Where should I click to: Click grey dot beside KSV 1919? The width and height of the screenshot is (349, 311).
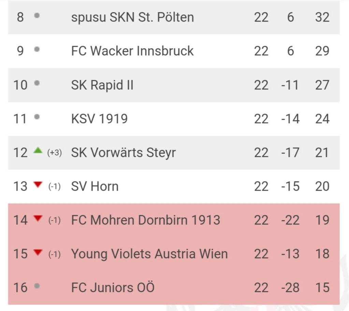[37, 117]
